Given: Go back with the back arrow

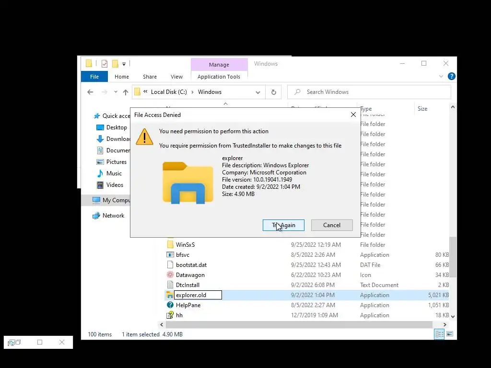Looking at the screenshot, I should point(90,92).
